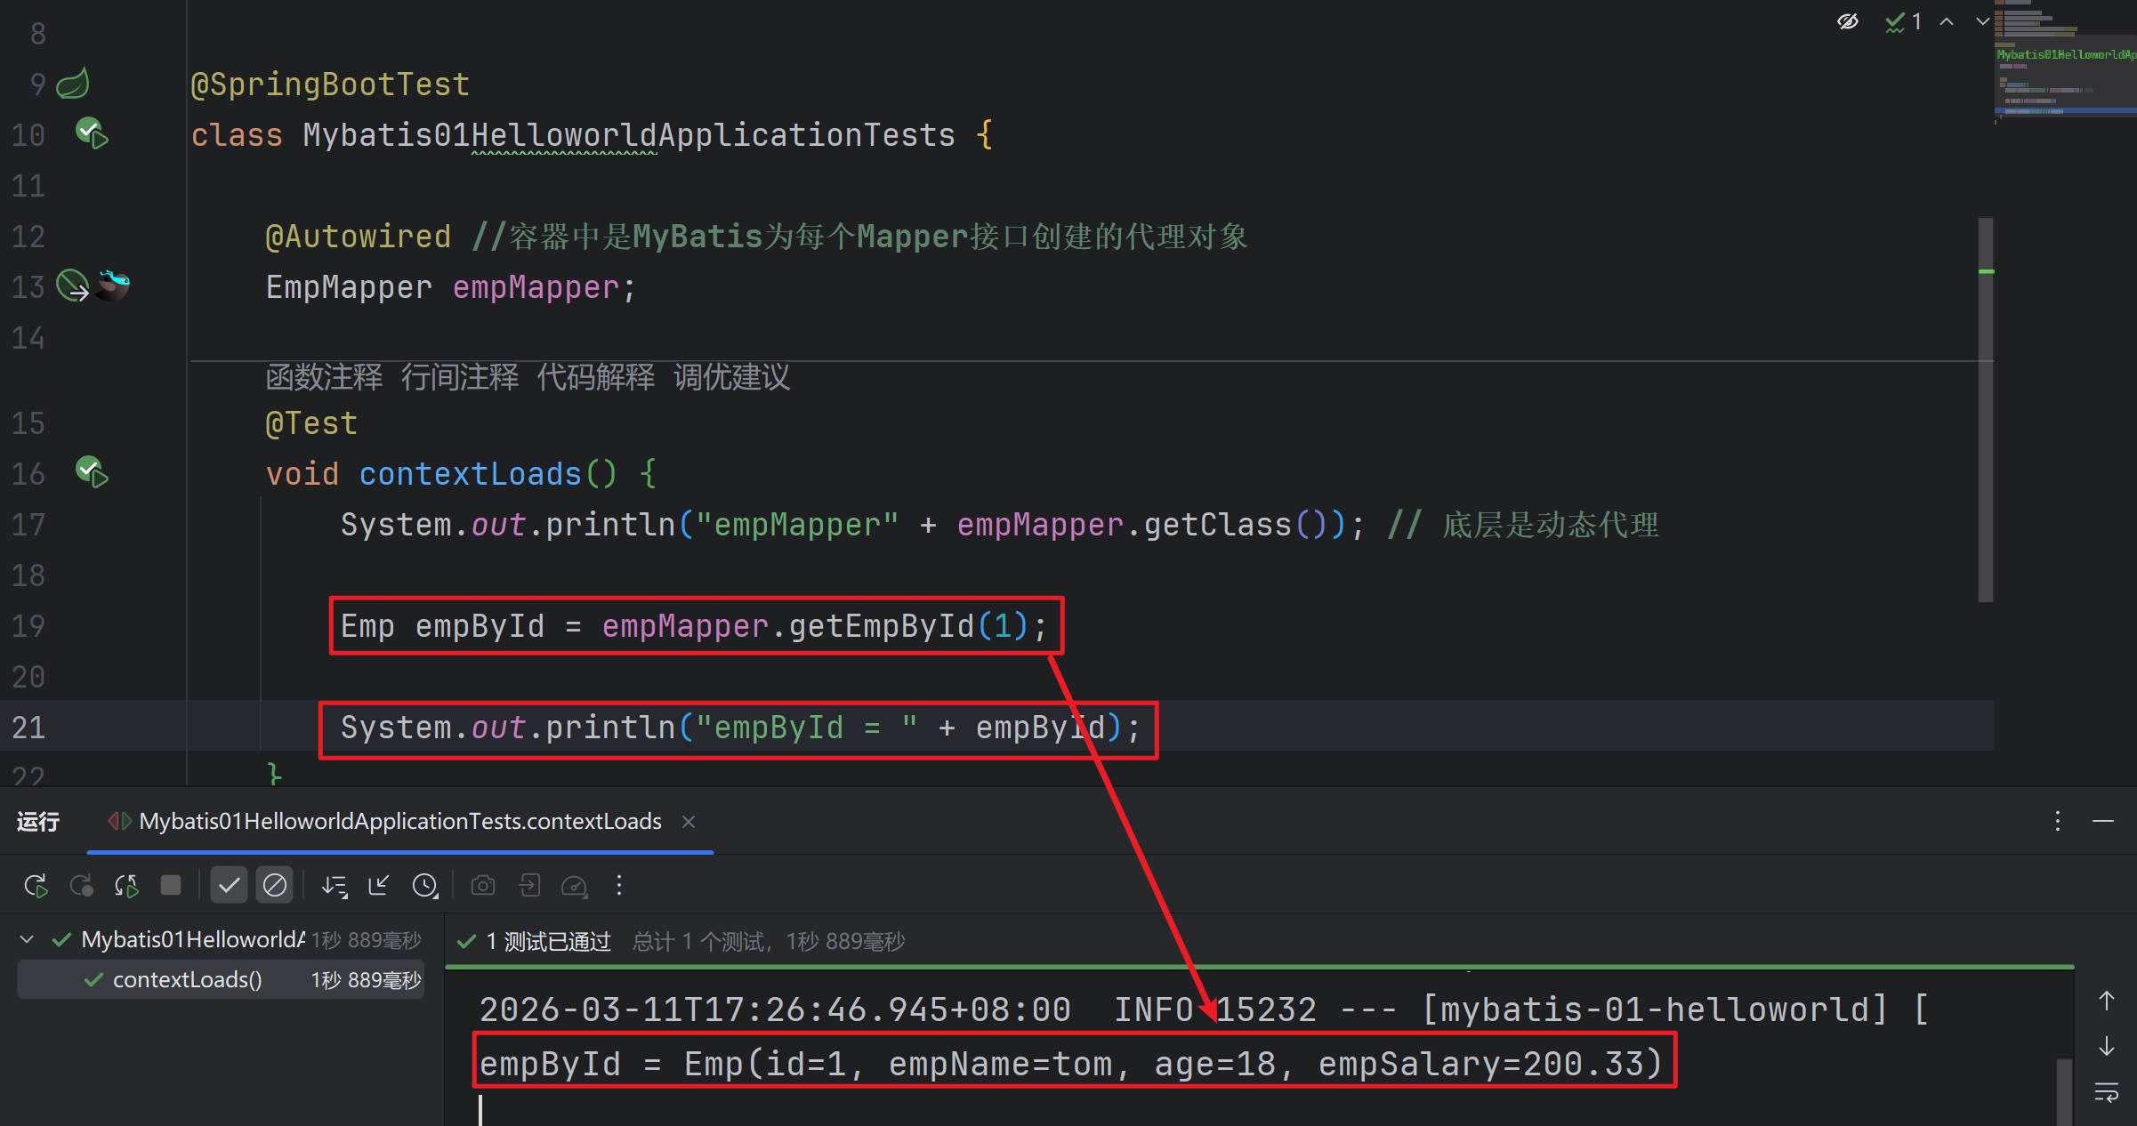Image resolution: width=2137 pixels, height=1126 pixels.
Task: Rerun the test with Rerun icon
Action: click(x=36, y=885)
